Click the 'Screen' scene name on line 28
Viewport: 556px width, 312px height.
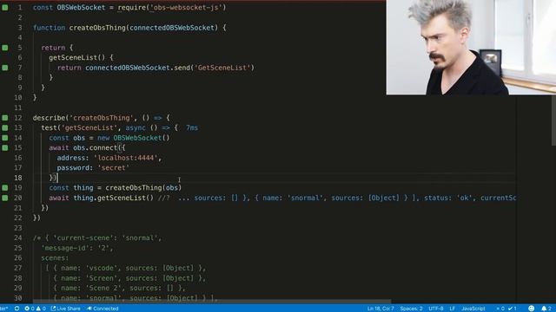[102, 278]
